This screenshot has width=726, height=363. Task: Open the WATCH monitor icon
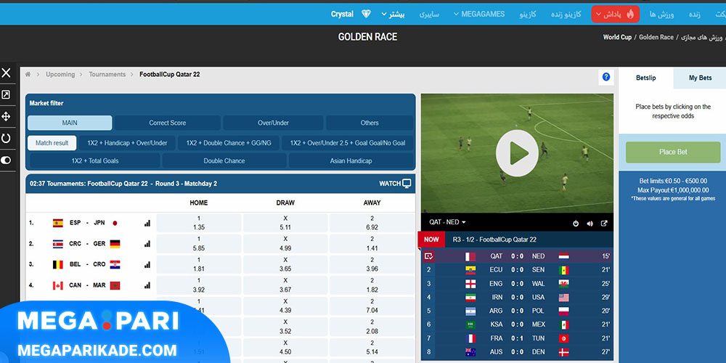(407, 184)
